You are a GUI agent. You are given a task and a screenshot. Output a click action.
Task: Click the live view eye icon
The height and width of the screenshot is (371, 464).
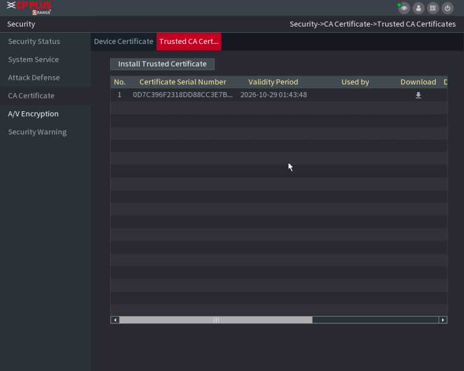tap(404, 8)
